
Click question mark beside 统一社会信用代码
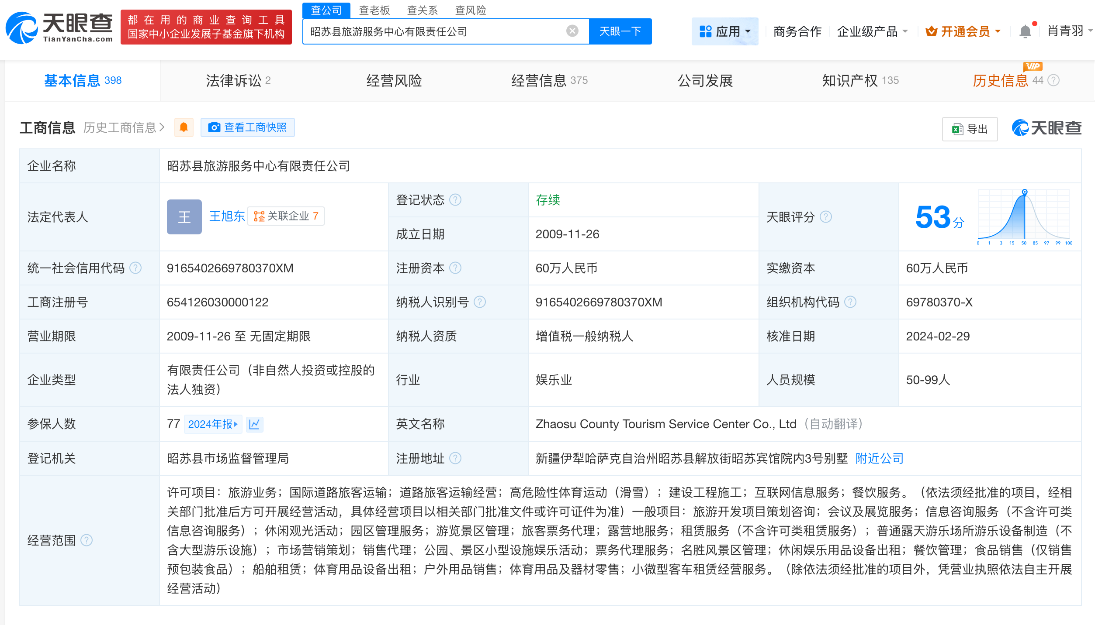click(x=136, y=268)
